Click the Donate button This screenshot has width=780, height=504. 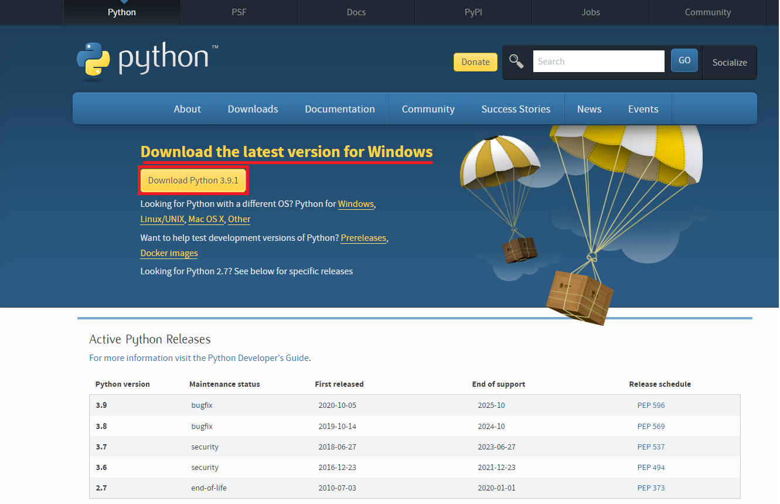point(475,62)
